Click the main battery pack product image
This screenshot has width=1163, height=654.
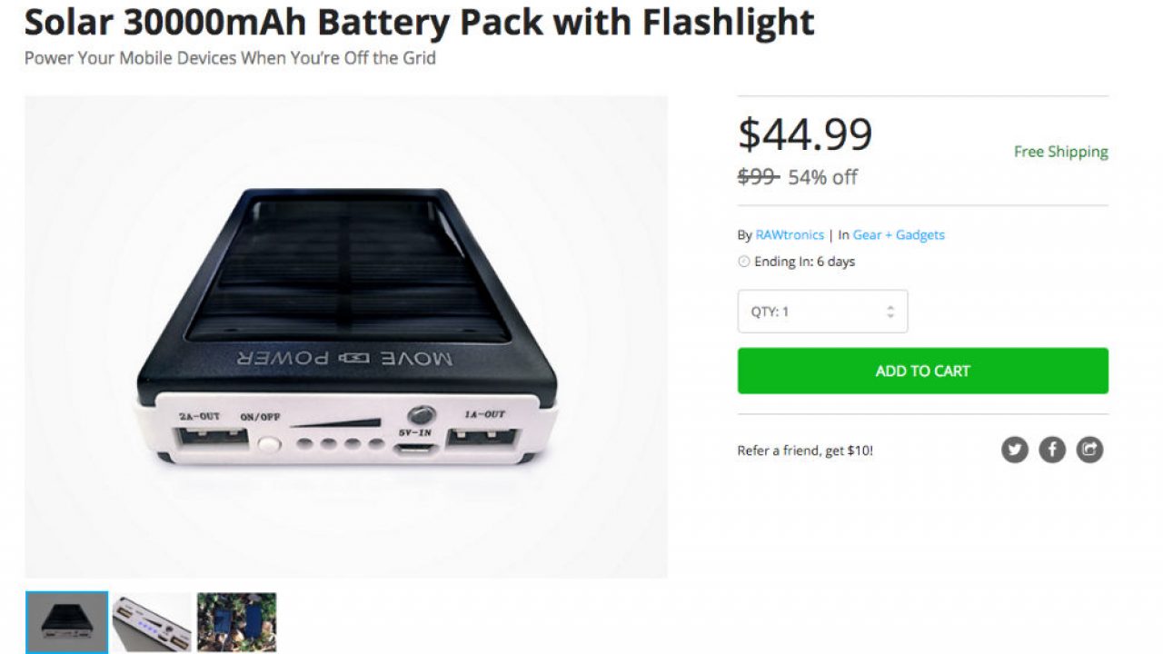[x=346, y=337]
